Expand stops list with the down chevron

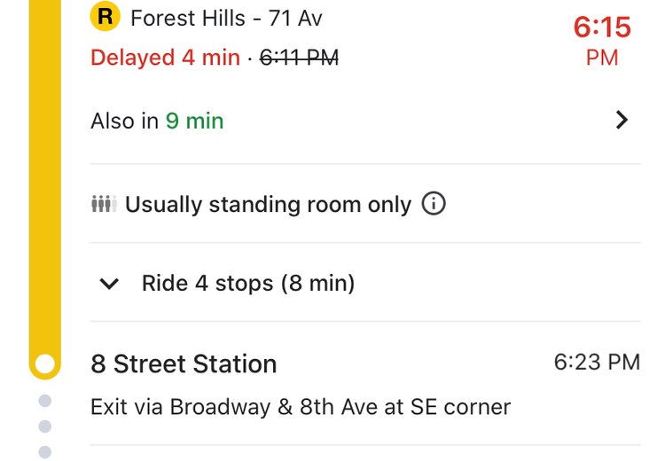coord(109,284)
